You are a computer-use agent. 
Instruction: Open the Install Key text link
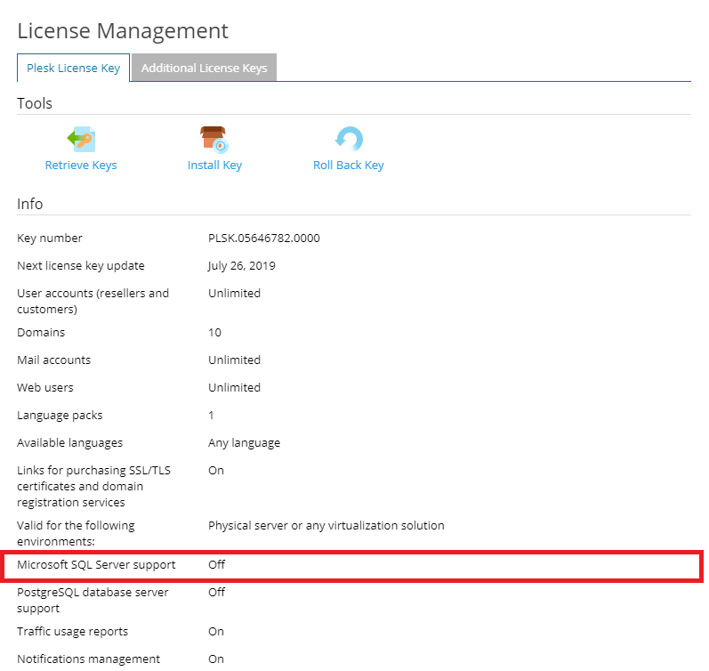(214, 165)
